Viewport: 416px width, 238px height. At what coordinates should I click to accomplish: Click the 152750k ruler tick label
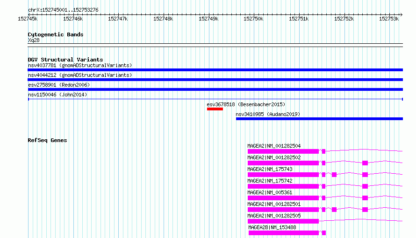253,19
